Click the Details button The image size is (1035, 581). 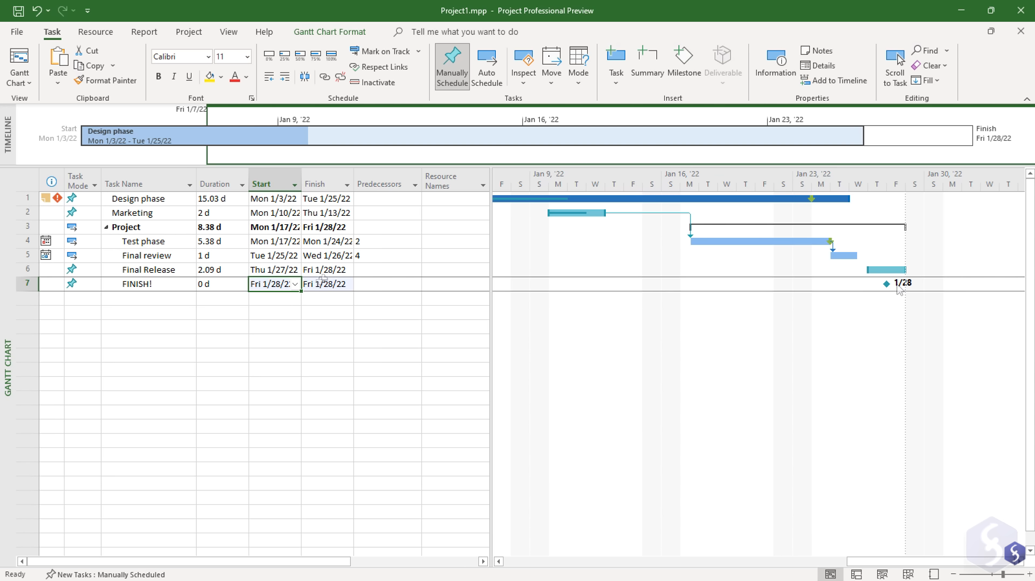click(x=818, y=65)
